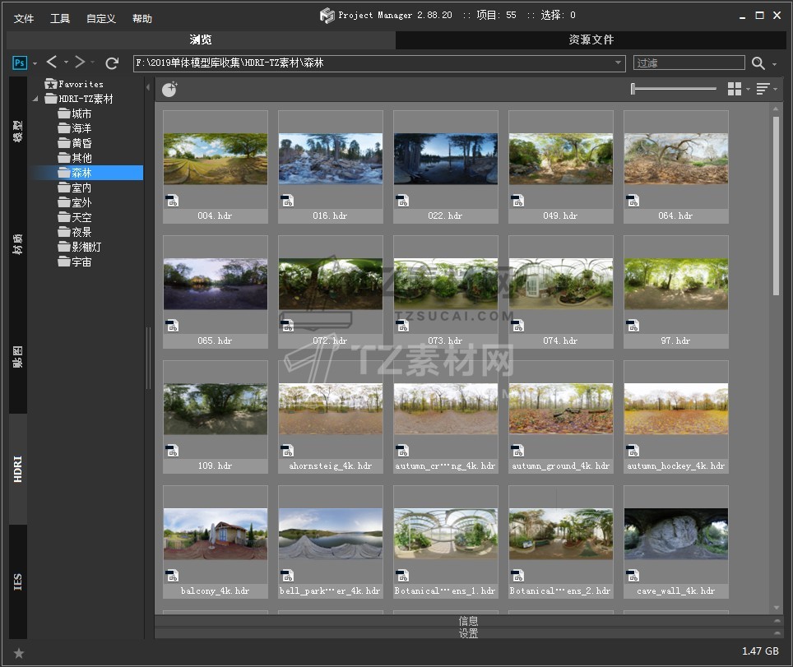The height and width of the screenshot is (667, 793).
Task: Click the file-type icon on bell_park…er_4k.hdr
Action: (287, 576)
